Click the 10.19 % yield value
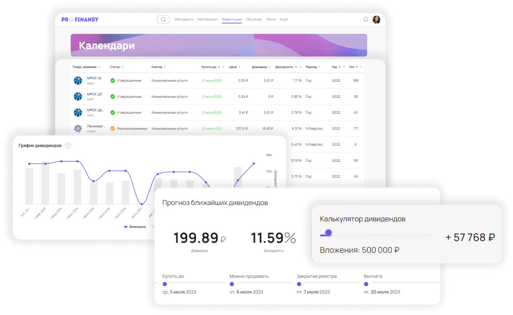The height and width of the screenshot is (315, 513). (296, 161)
